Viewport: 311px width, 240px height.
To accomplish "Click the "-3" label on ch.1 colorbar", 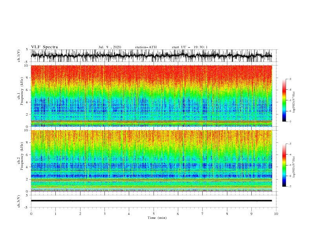I will [289, 79].
